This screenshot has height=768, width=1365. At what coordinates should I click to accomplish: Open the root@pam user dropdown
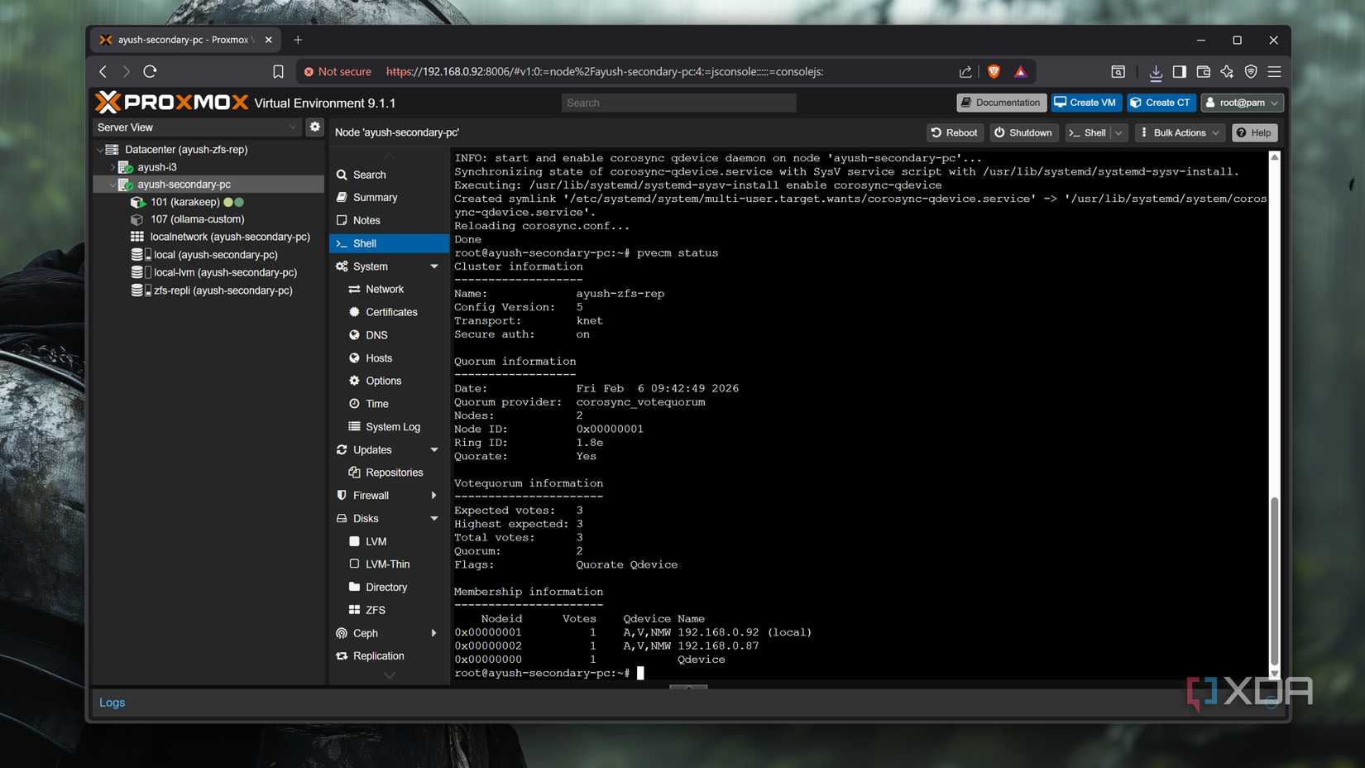(1242, 103)
